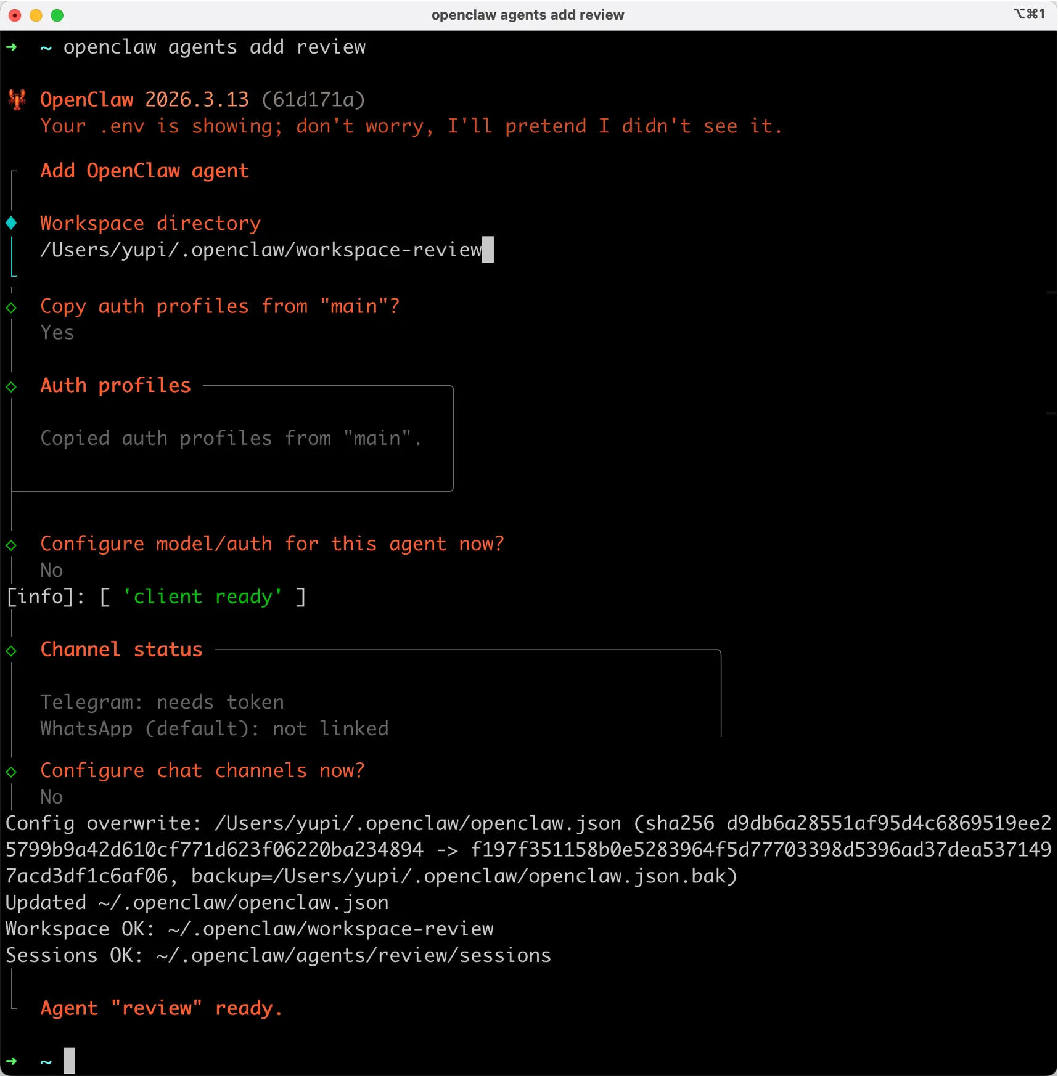The image size is (1058, 1076).
Task: Click the OpenClaw lobster logo icon
Action: [17, 99]
